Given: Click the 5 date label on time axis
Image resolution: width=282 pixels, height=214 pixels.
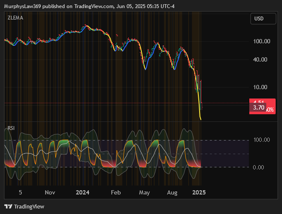Looking at the screenshot, I should point(20,192).
